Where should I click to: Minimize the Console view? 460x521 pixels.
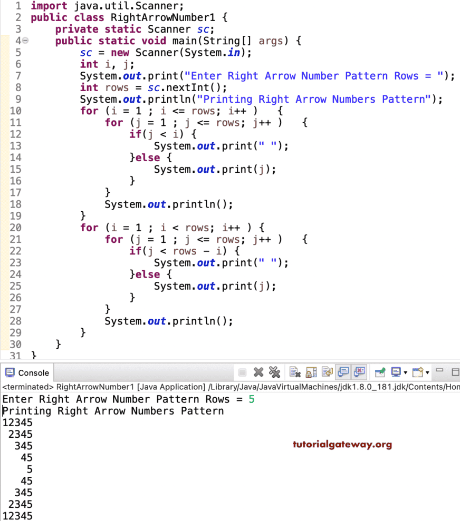(439, 370)
